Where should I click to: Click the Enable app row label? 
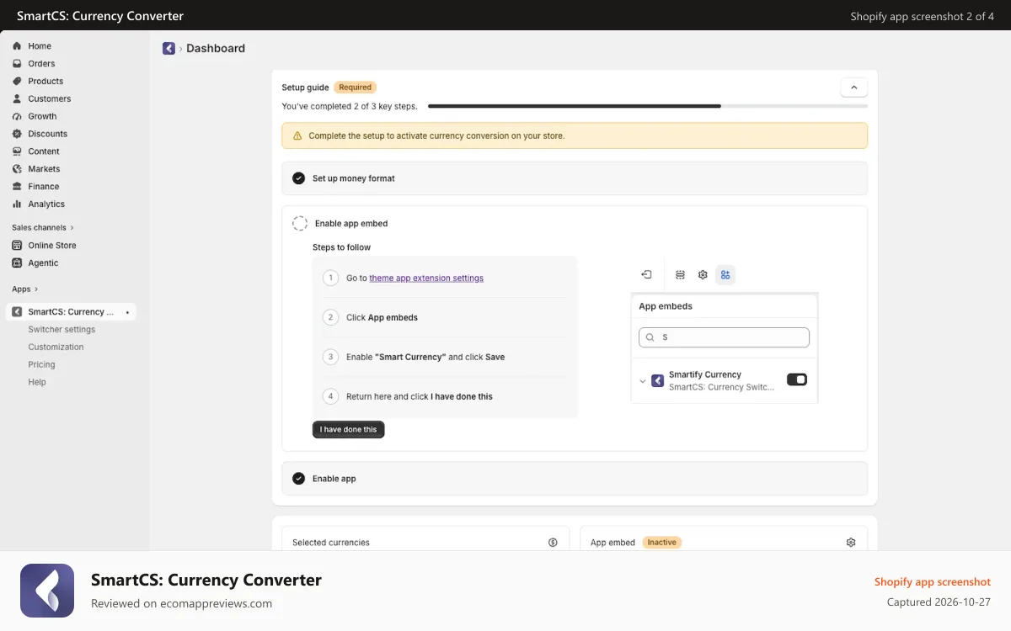[334, 479]
